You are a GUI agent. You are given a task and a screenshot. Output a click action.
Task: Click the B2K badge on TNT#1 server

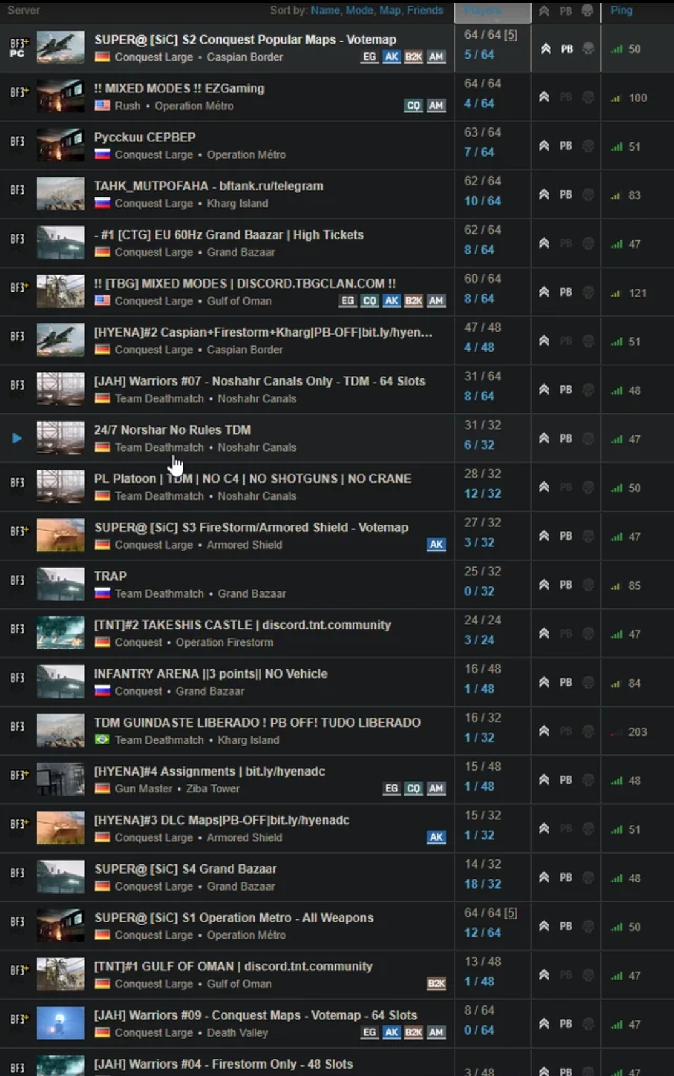436,984
